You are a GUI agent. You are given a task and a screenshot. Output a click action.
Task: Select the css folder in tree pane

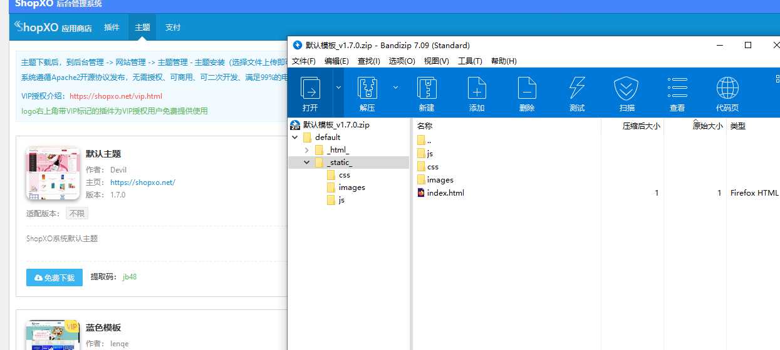(344, 175)
